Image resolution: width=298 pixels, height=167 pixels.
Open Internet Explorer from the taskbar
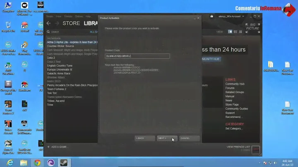coord(10,162)
